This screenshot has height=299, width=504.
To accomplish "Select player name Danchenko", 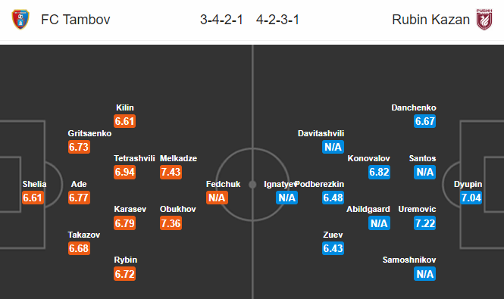I will pyautogui.click(x=414, y=107).
